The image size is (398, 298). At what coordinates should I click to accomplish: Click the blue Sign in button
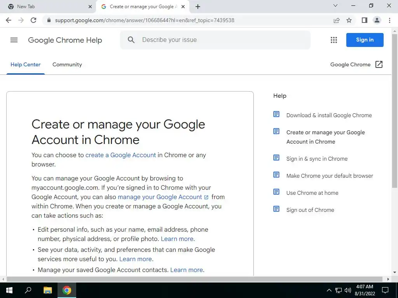[365, 40]
